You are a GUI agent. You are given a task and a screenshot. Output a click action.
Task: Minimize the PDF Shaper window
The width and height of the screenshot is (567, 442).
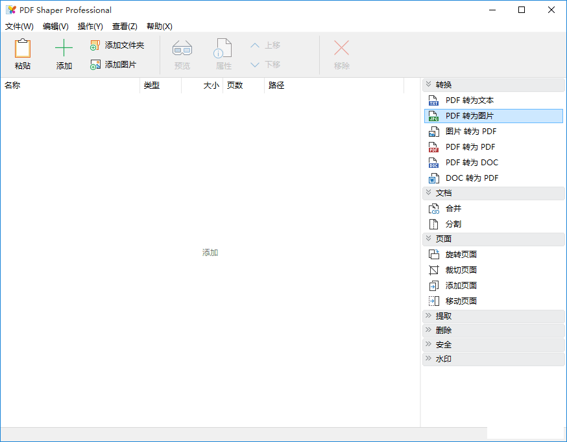coord(492,10)
